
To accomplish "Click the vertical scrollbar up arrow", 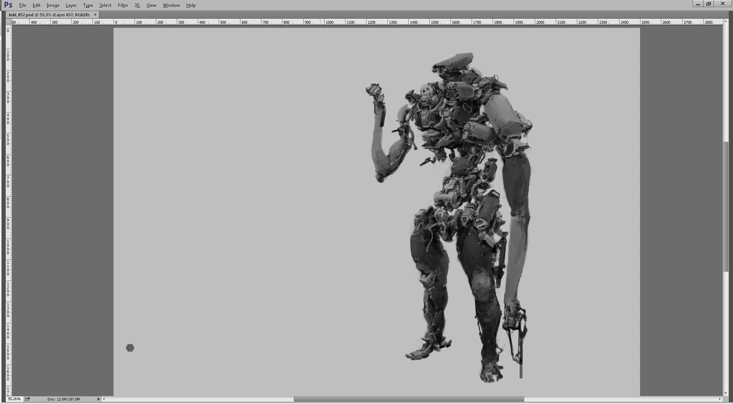I will pos(726,22).
